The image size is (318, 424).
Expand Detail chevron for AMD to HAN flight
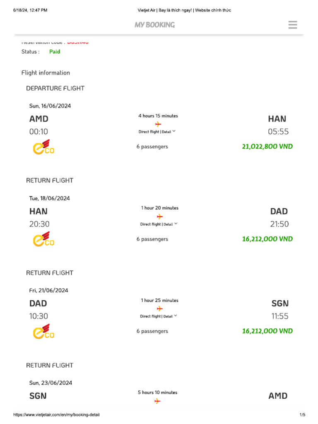[174, 131]
